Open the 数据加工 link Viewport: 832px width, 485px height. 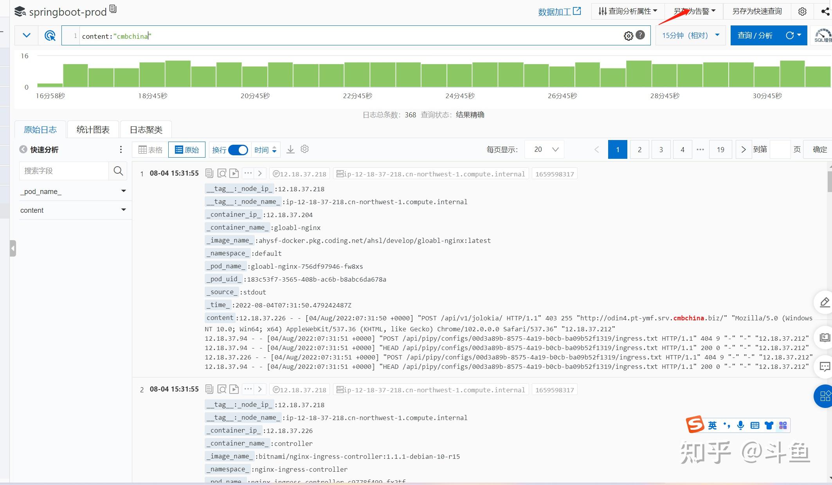[x=559, y=12]
